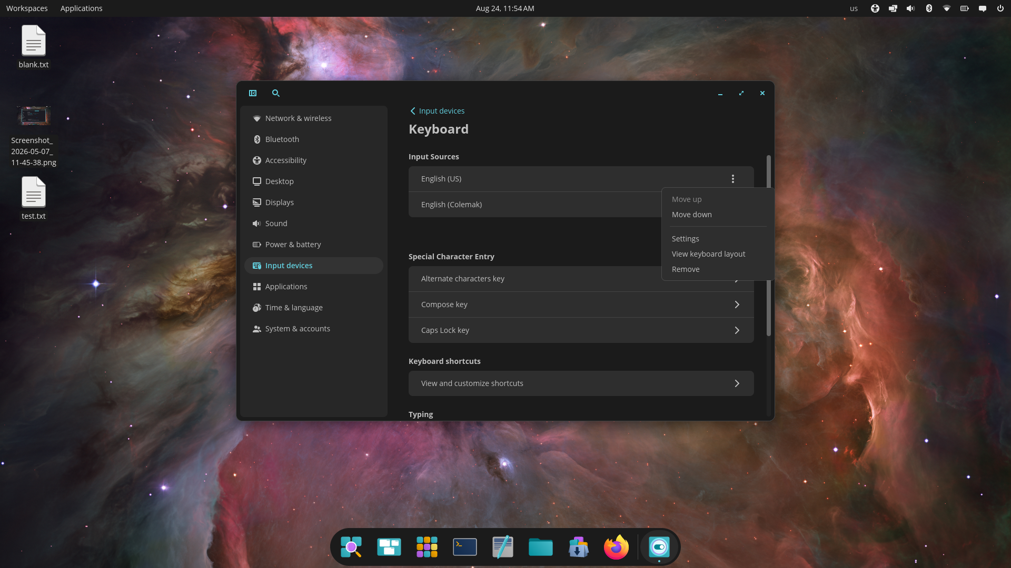Expand the Compose key setting

point(581,305)
